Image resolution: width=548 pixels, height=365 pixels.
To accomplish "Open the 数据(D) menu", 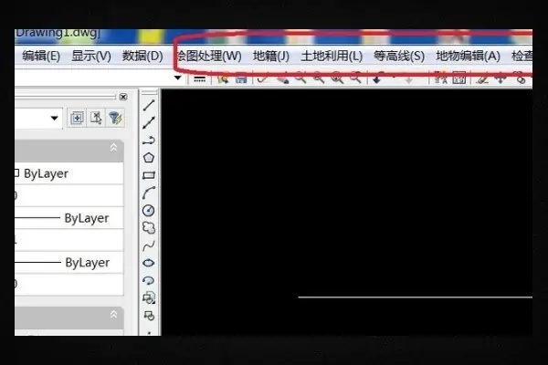I will tap(142, 56).
